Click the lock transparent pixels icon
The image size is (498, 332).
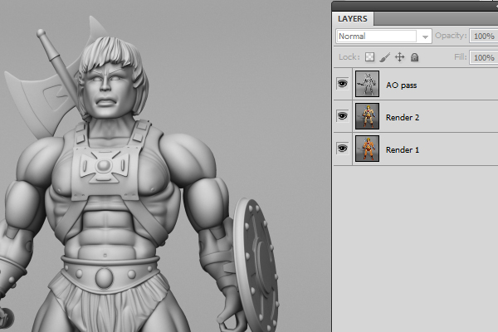click(370, 57)
